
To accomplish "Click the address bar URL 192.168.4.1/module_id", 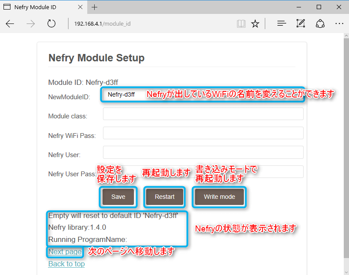I will pos(103,24).
